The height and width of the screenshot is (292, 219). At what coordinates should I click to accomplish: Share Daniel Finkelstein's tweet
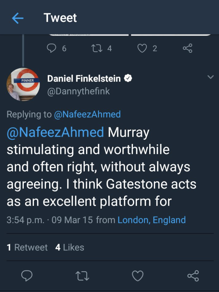(x=193, y=275)
